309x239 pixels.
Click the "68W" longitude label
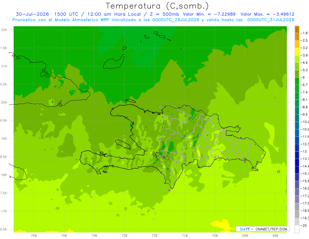275,236
